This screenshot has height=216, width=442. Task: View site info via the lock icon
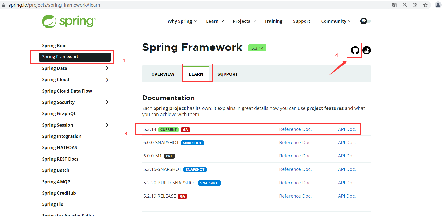pyautogui.click(x=3, y=5)
